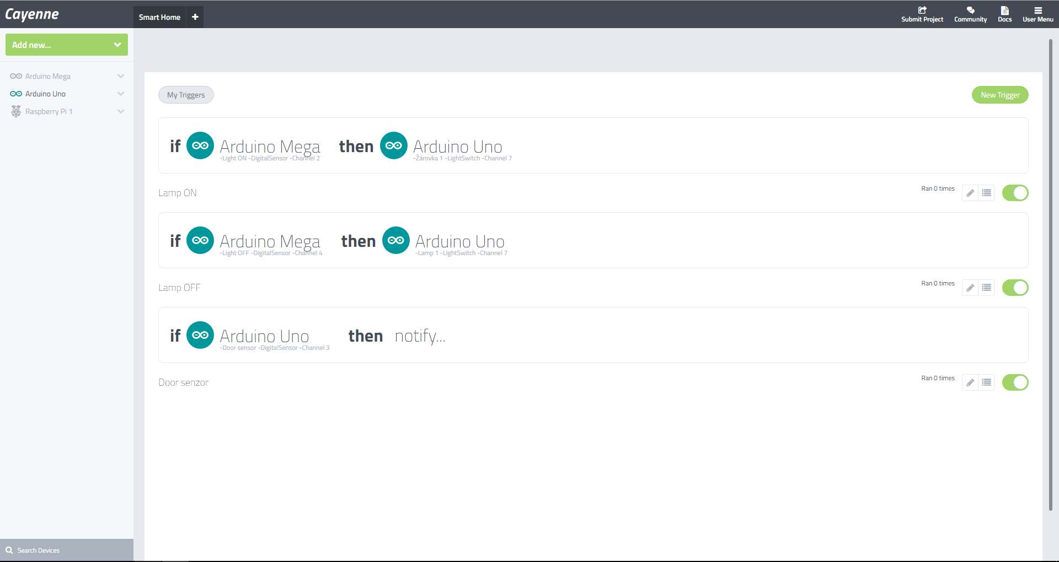Open the Lamp ON trigger log list icon
1059x562 pixels.
[987, 193]
